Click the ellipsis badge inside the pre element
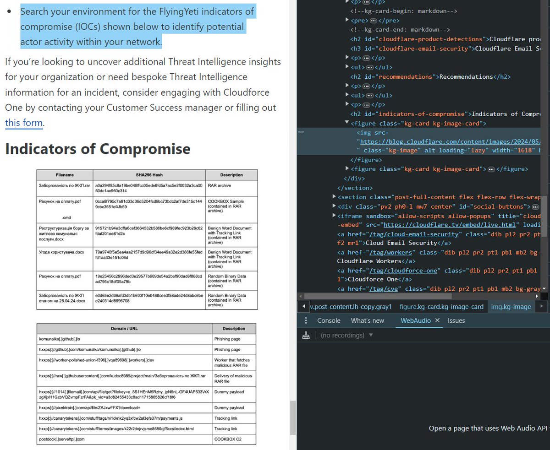 point(374,21)
